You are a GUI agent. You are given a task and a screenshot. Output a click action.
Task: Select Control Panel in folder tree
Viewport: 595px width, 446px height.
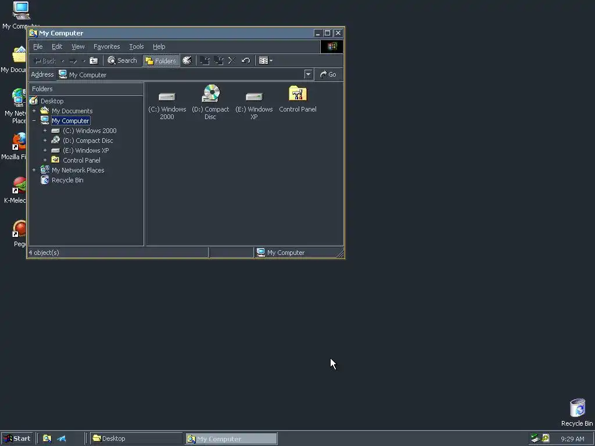click(81, 160)
